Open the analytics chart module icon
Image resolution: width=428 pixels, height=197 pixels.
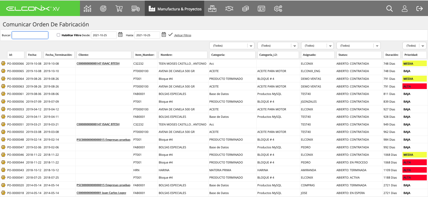coord(87,9)
